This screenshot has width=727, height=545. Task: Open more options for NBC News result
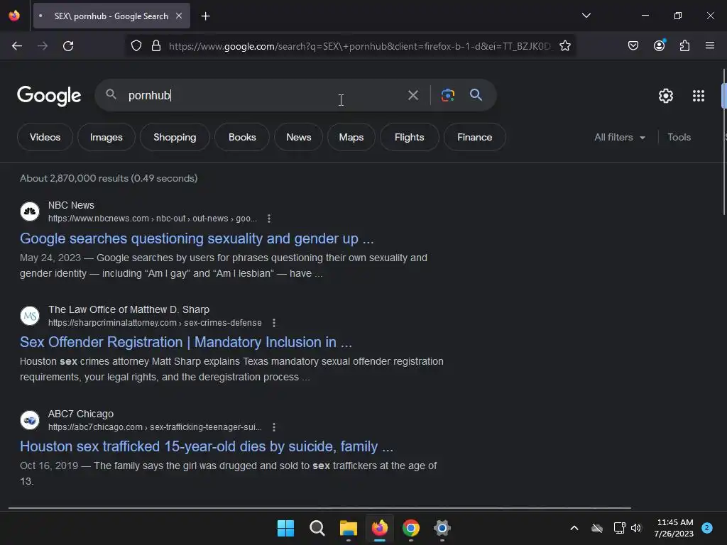pyautogui.click(x=269, y=219)
